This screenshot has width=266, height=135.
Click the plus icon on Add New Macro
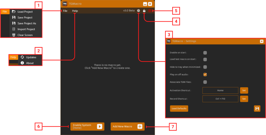pos(140,126)
